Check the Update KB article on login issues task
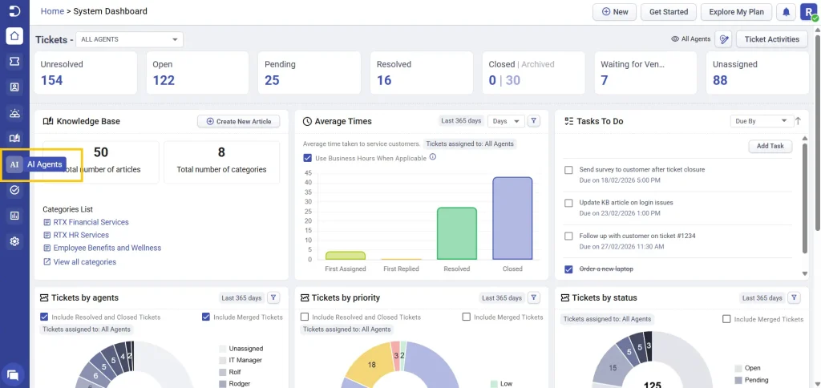This screenshot has height=388, width=821. point(568,203)
